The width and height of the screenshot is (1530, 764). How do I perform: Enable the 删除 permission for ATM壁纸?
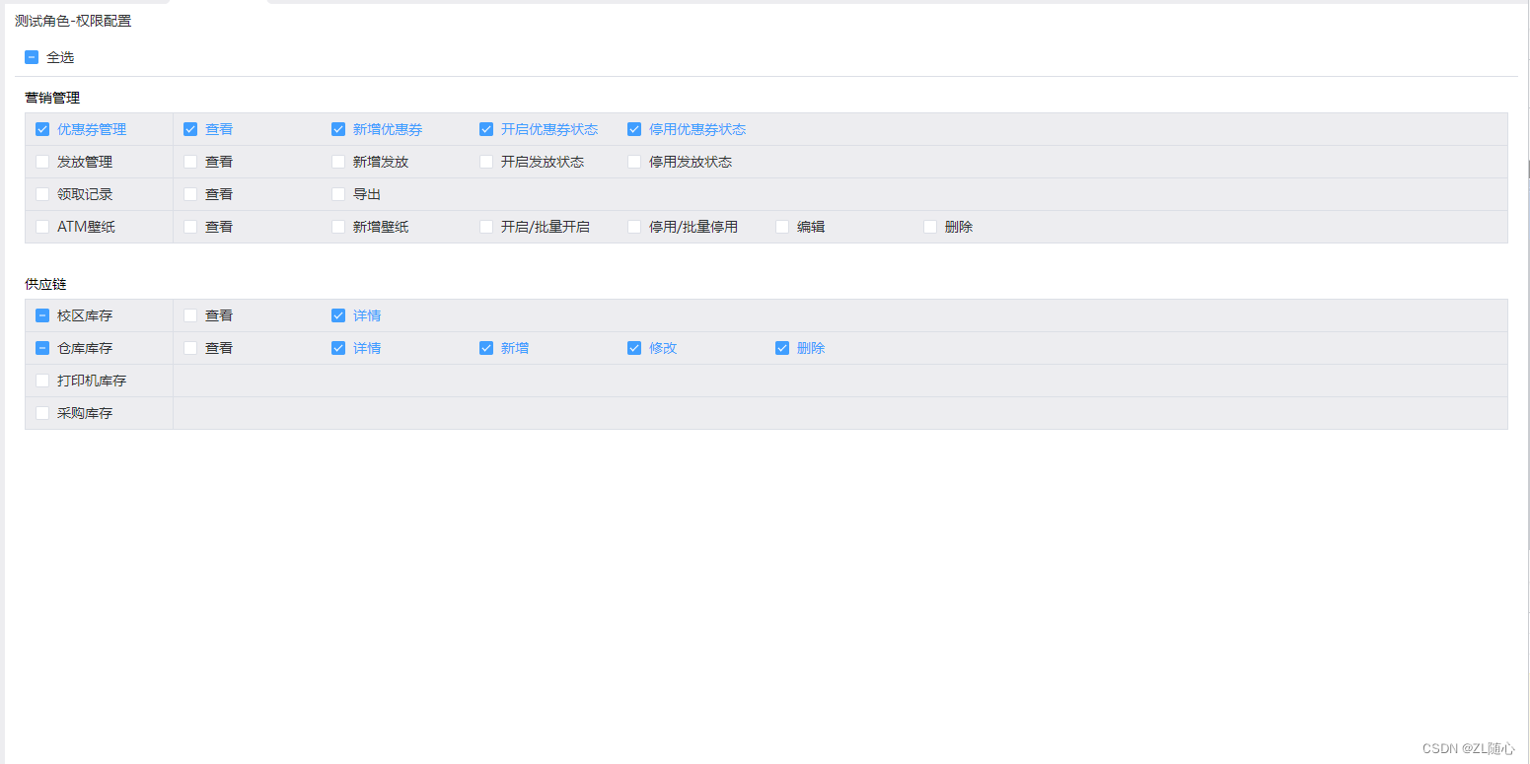tap(929, 226)
